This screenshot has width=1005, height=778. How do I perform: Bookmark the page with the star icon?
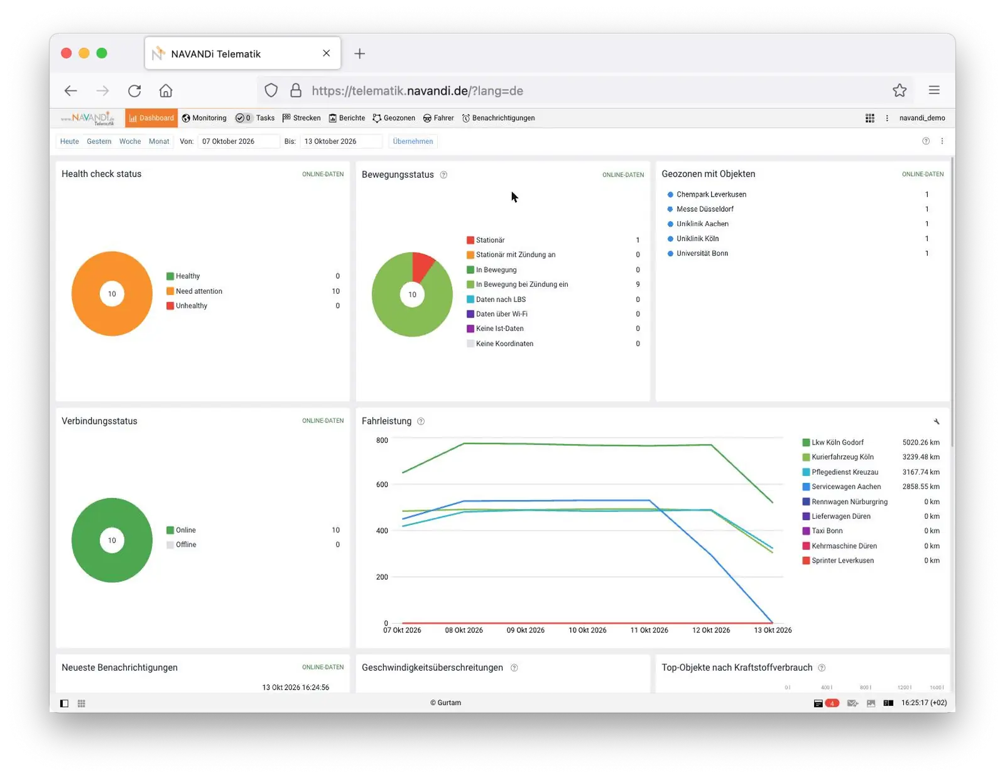pyautogui.click(x=899, y=90)
